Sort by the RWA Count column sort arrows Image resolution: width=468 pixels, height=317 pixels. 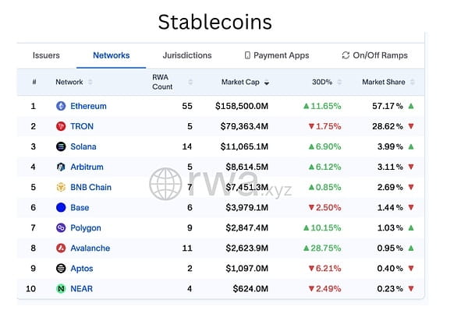(190, 82)
